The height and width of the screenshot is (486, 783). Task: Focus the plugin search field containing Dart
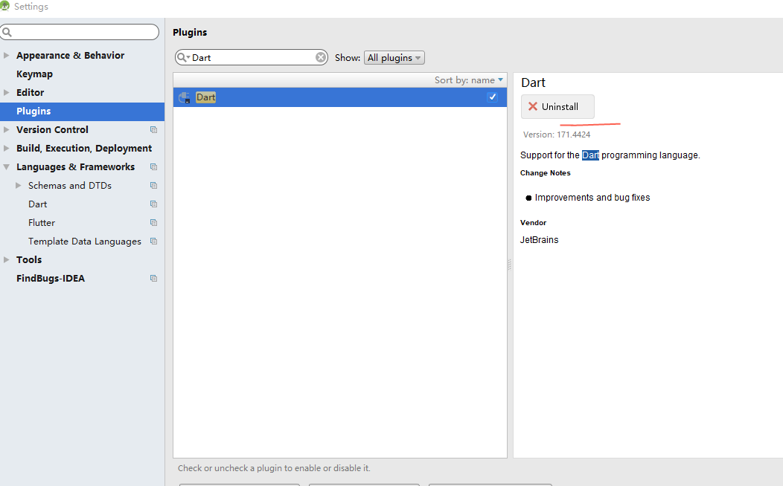point(251,57)
